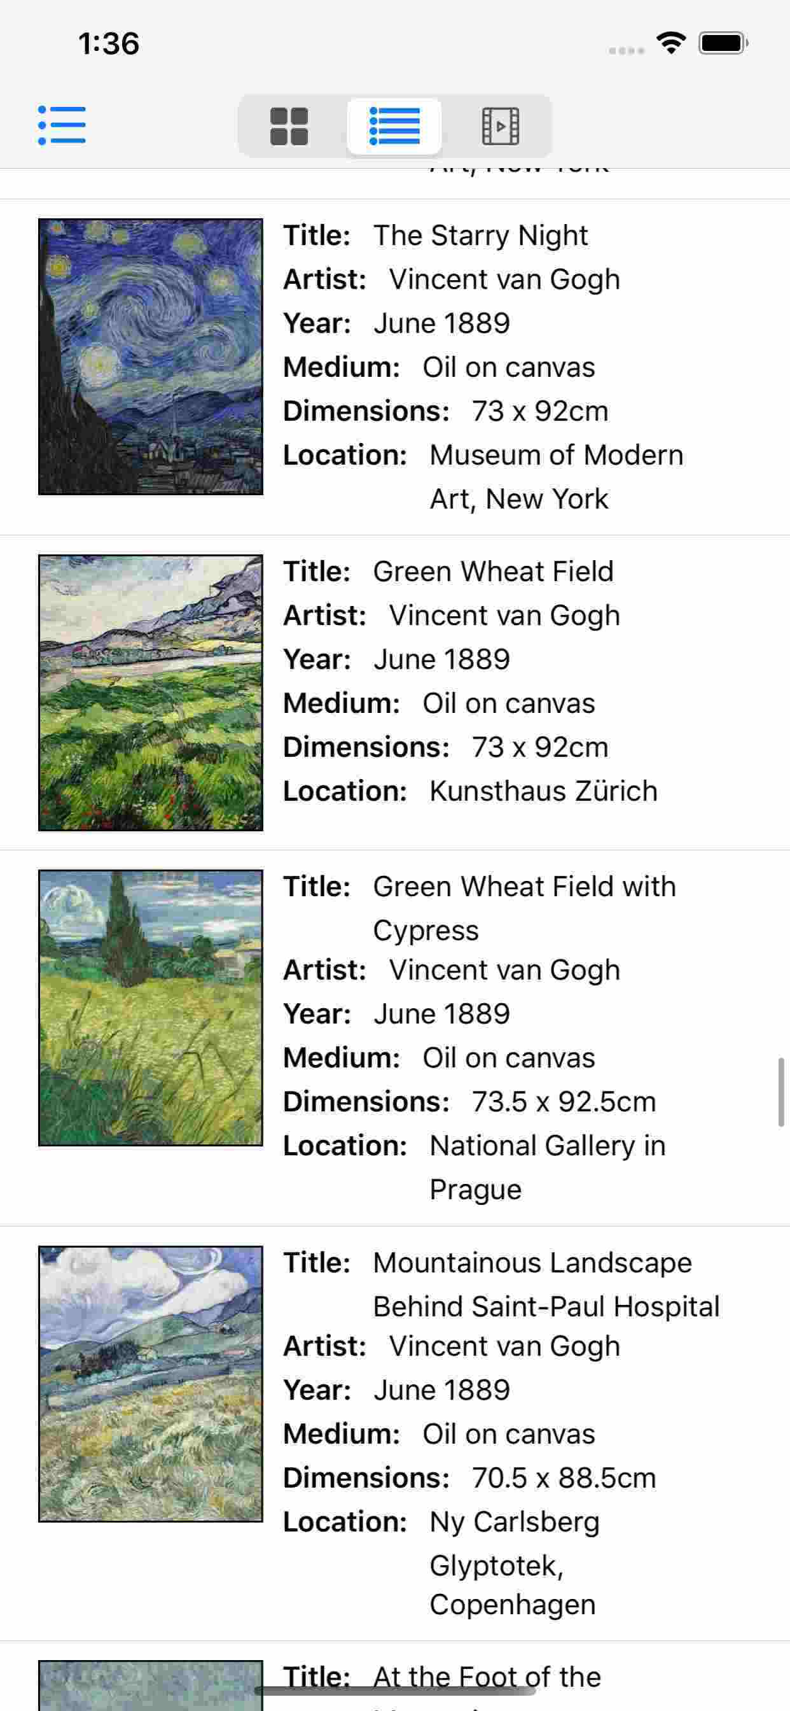Open Mountainous Landscape painting thumbnail
Viewport: 790px width, 1711px height.
coord(151,1384)
